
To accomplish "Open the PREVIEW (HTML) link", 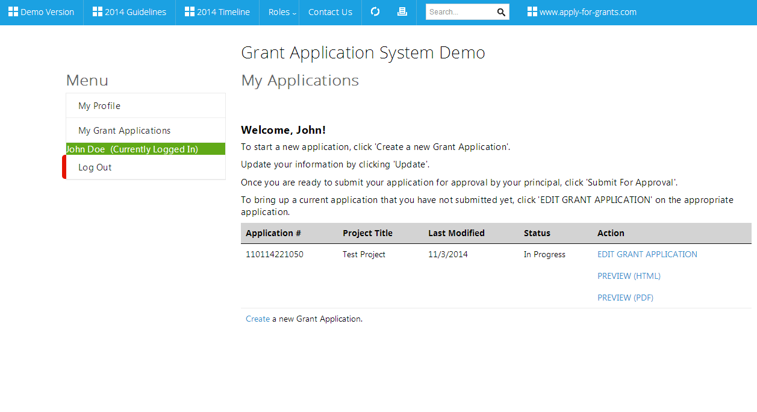I will tap(629, 276).
